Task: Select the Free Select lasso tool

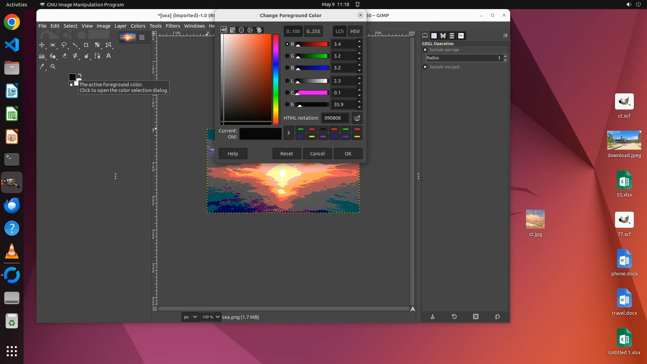Action: pos(64,45)
